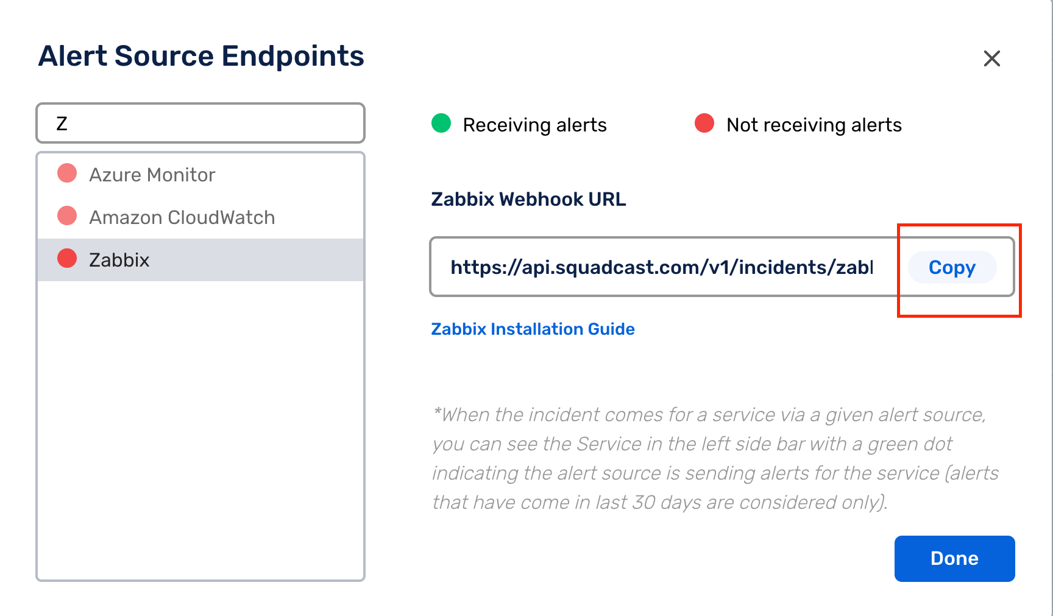The height and width of the screenshot is (616, 1053).
Task: Click the red status dot beside Amazon CloudWatch
Action: [x=67, y=215]
